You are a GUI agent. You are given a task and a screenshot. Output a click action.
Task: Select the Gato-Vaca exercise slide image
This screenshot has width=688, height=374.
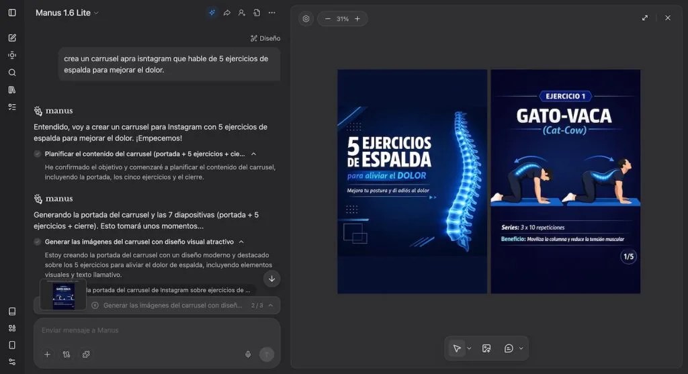tap(565, 181)
